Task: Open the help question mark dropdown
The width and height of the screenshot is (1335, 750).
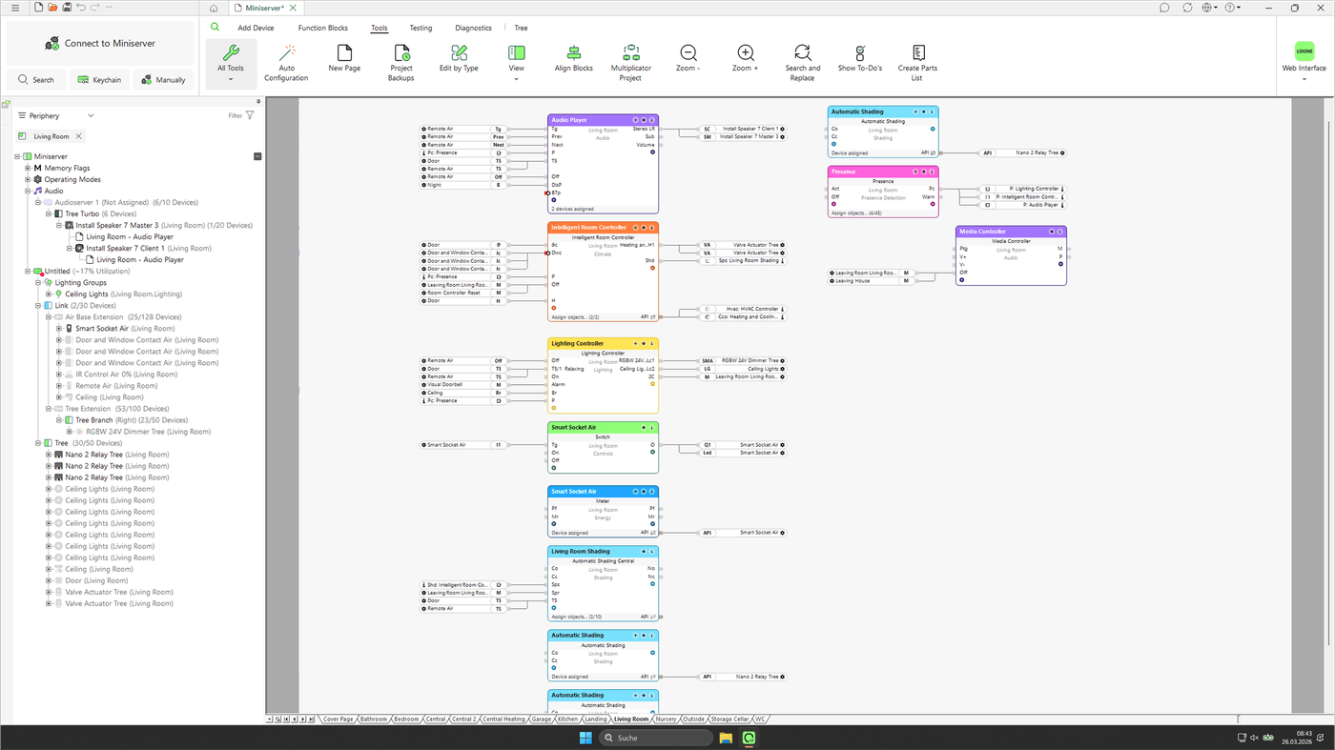Action: (x=1234, y=8)
